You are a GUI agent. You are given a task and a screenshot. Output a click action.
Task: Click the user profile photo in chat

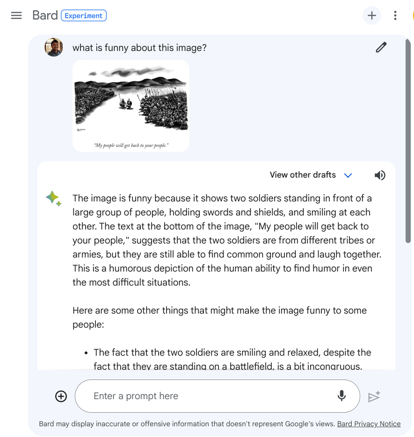point(54,47)
